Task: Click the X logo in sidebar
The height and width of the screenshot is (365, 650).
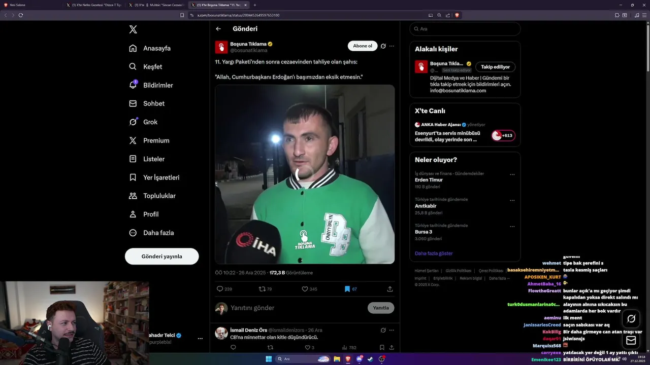Action: 133,29
